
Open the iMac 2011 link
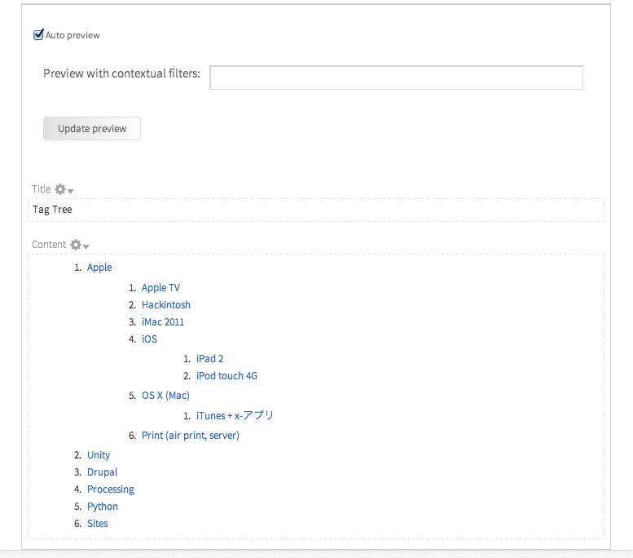163,322
